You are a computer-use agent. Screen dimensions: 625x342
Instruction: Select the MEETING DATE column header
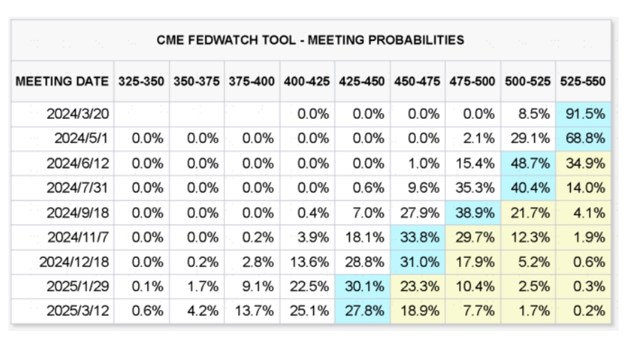pos(63,81)
